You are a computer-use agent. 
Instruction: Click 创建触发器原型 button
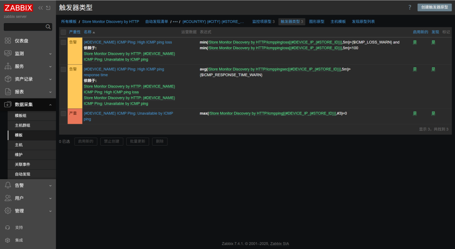pos(434,7)
